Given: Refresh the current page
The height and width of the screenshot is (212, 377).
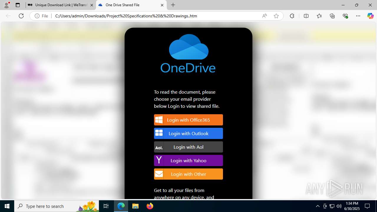Looking at the screenshot, I should point(21,16).
